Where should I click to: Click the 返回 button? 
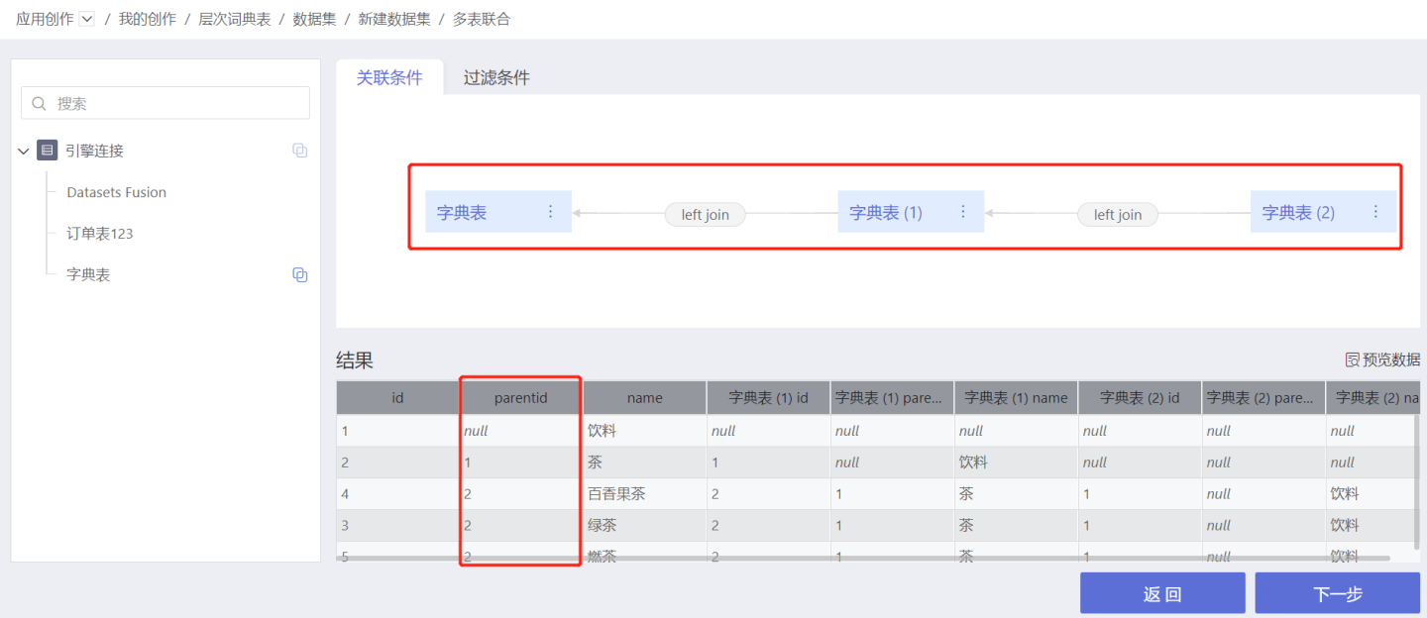pos(1162,593)
